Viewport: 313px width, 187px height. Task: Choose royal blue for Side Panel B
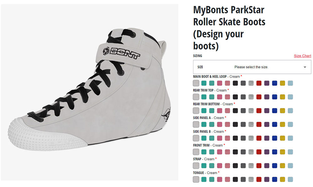tap(275, 138)
